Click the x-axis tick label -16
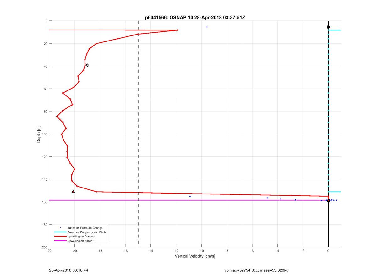377x278 pixels. pos(125,251)
